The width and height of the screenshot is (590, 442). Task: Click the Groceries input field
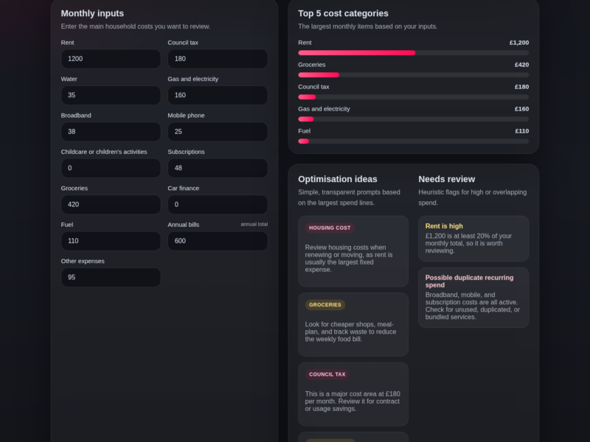click(111, 205)
